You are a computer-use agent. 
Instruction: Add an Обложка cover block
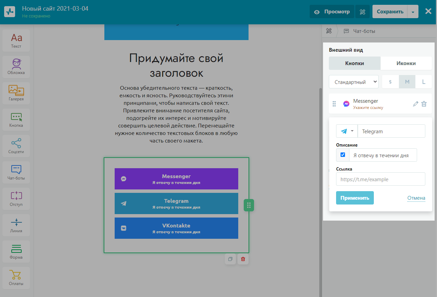(x=16, y=67)
